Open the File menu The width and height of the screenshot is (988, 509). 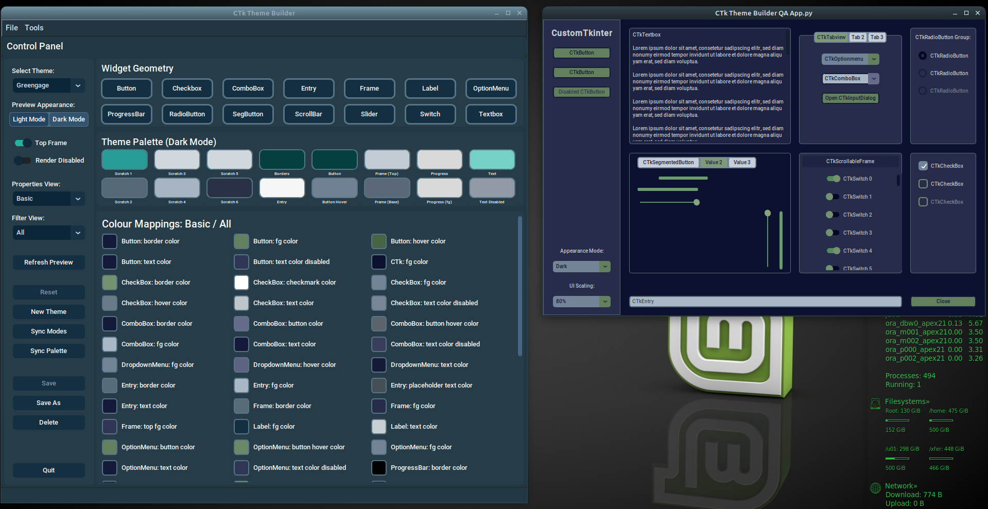[11, 28]
